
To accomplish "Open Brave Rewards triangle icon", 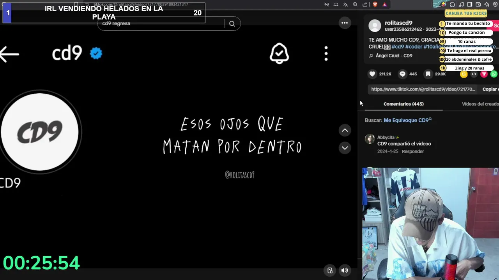I will [384, 4].
